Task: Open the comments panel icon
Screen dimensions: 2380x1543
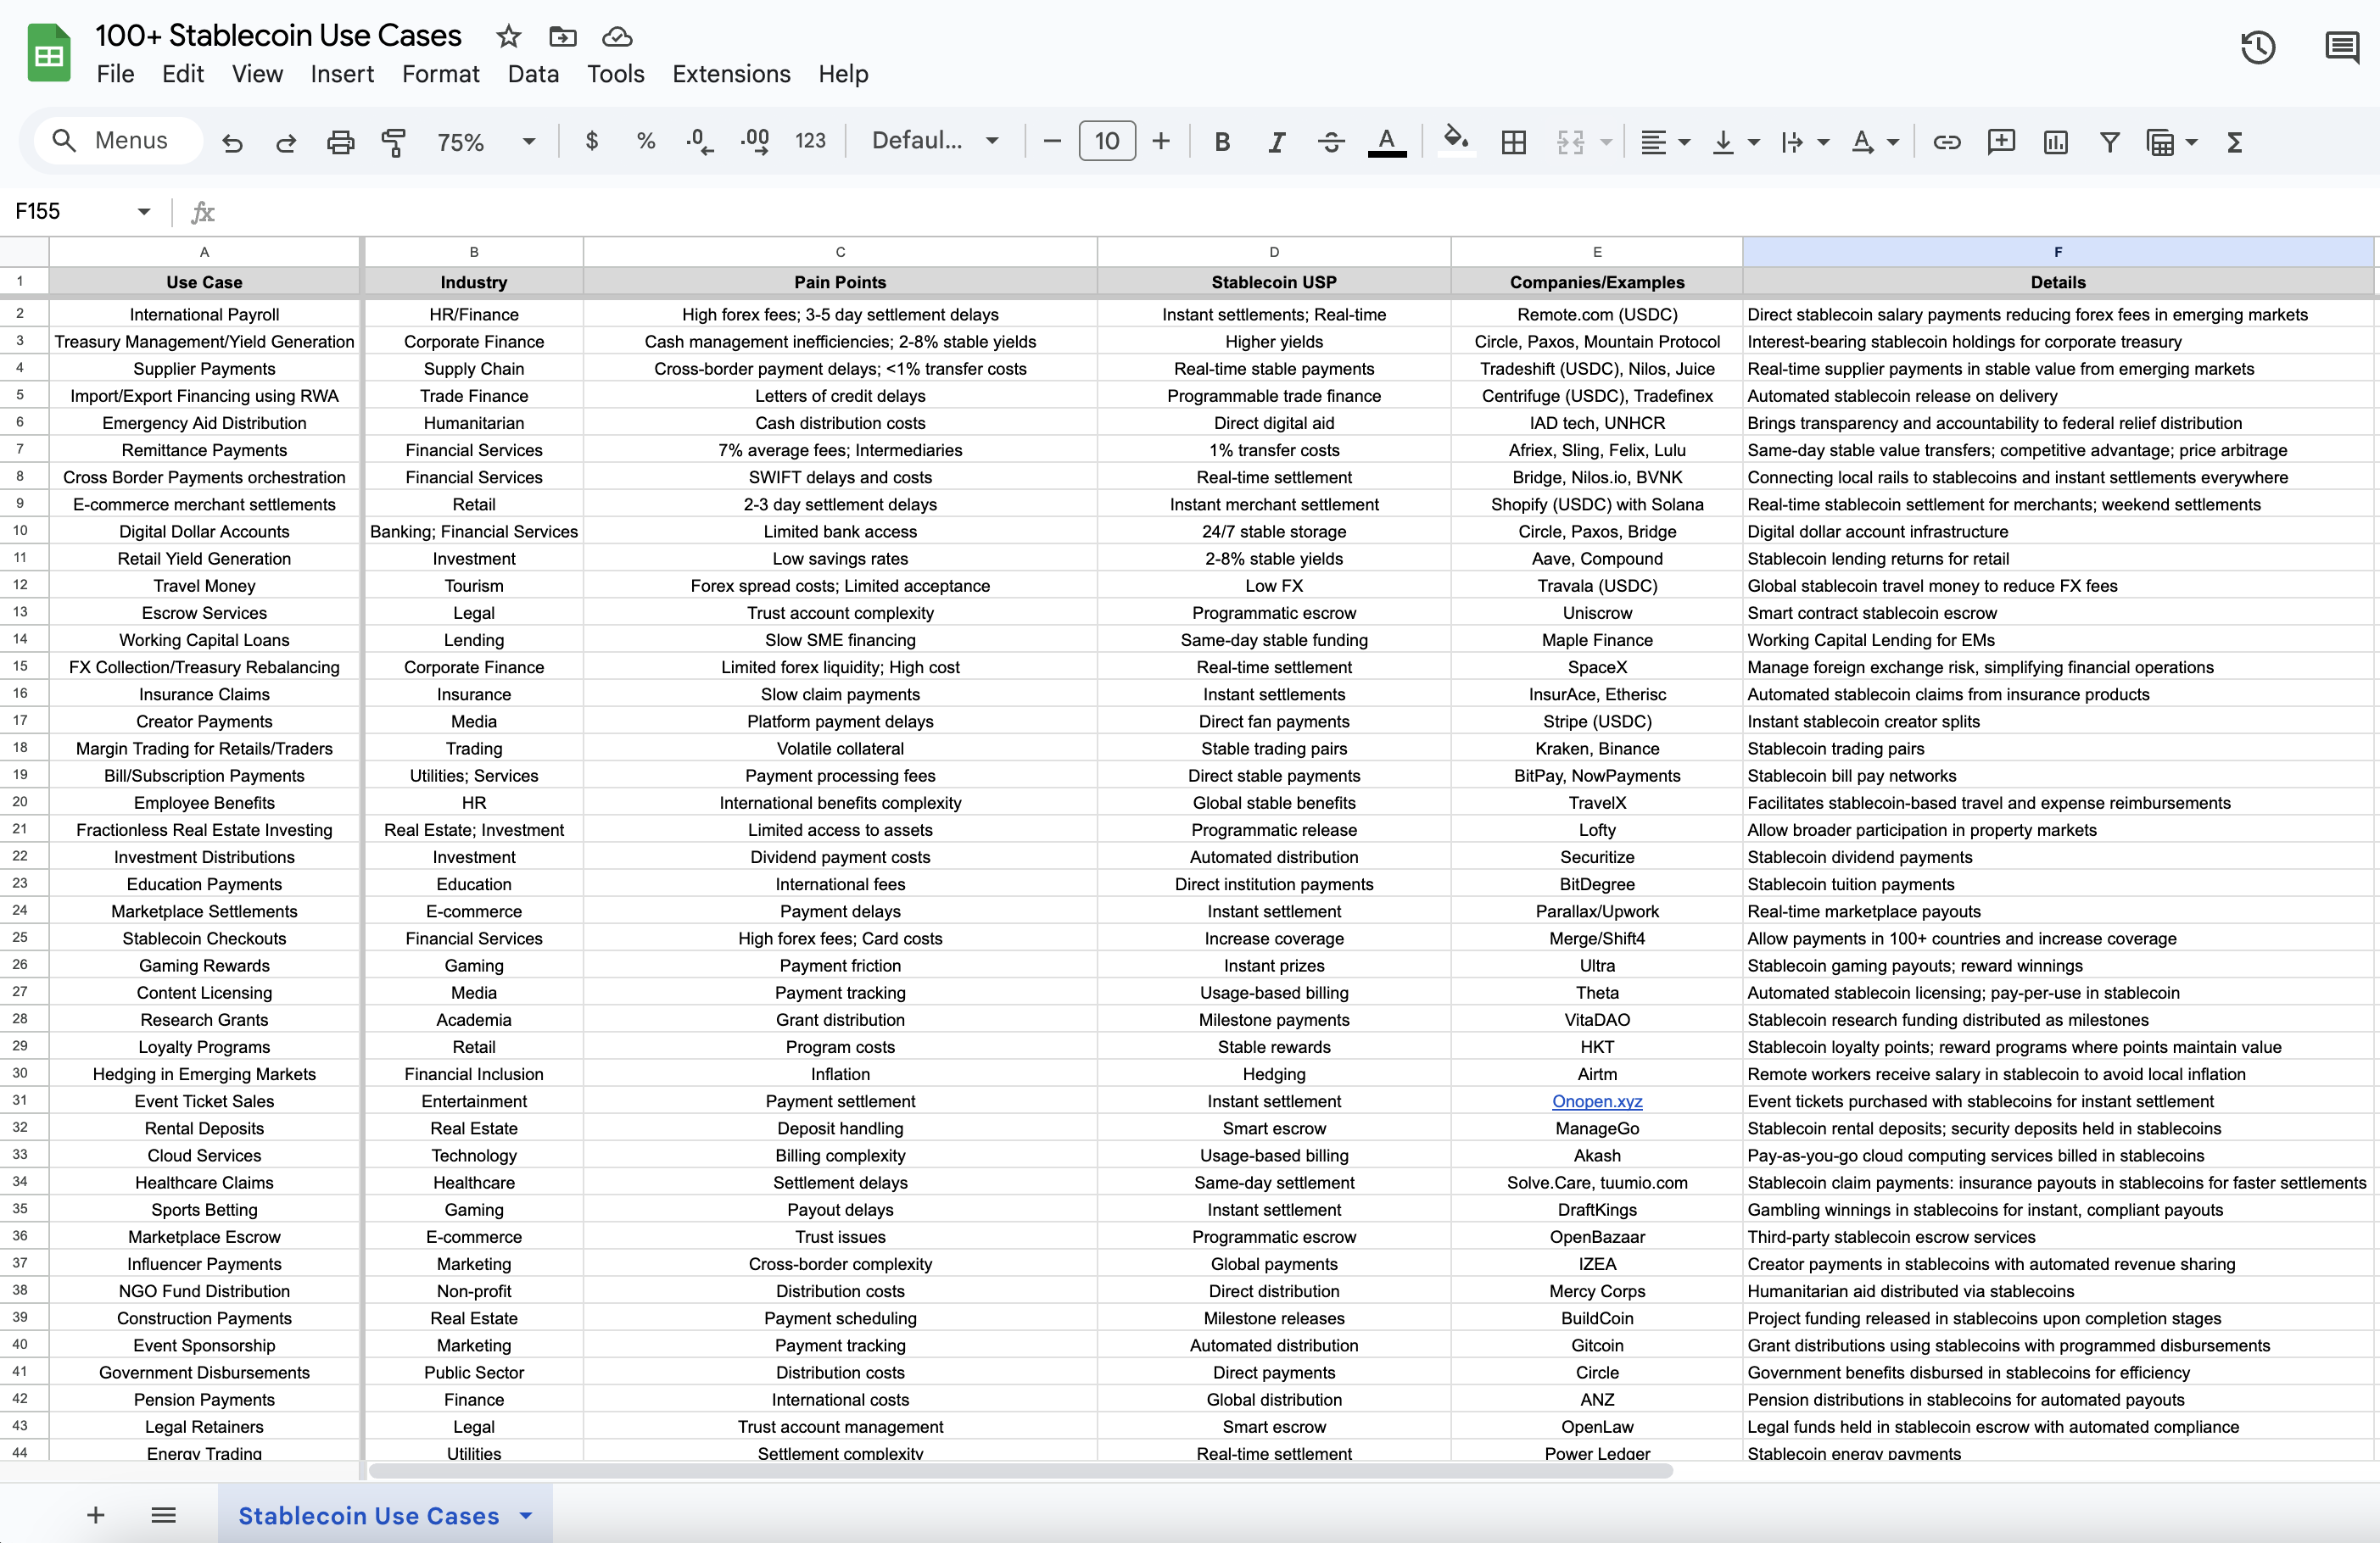Action: click(2341, 47)
